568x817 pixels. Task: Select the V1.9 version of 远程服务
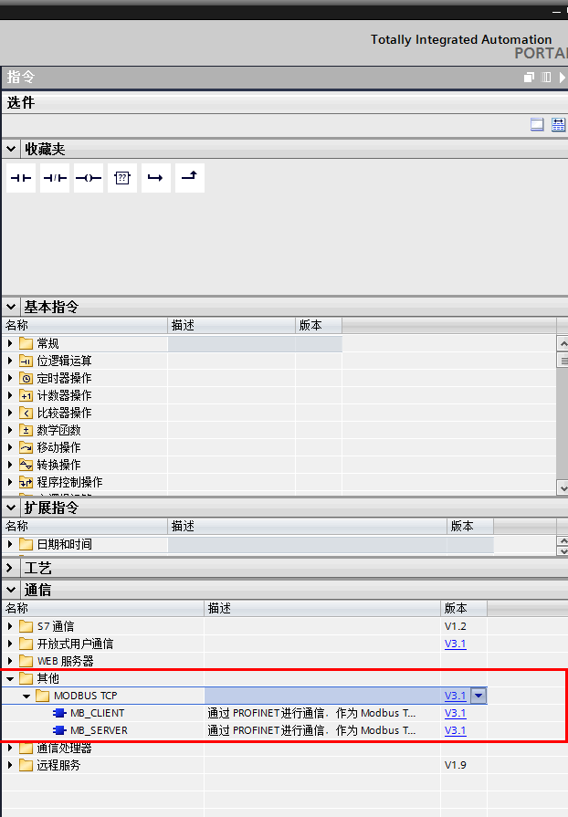click(x=455, y=765)
